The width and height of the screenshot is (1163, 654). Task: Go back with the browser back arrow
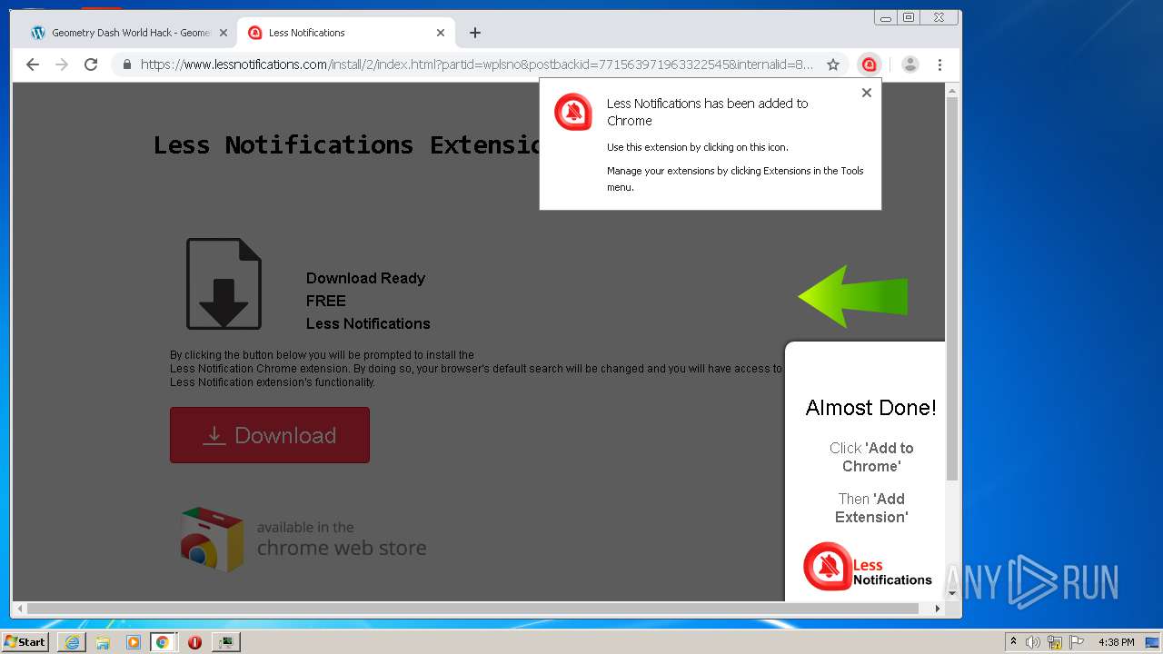(33, 64)
